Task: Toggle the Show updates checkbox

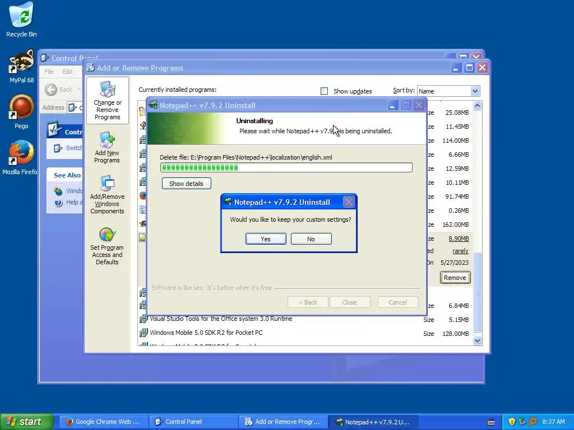Action: pyautogui.click(x=324, y=91)
